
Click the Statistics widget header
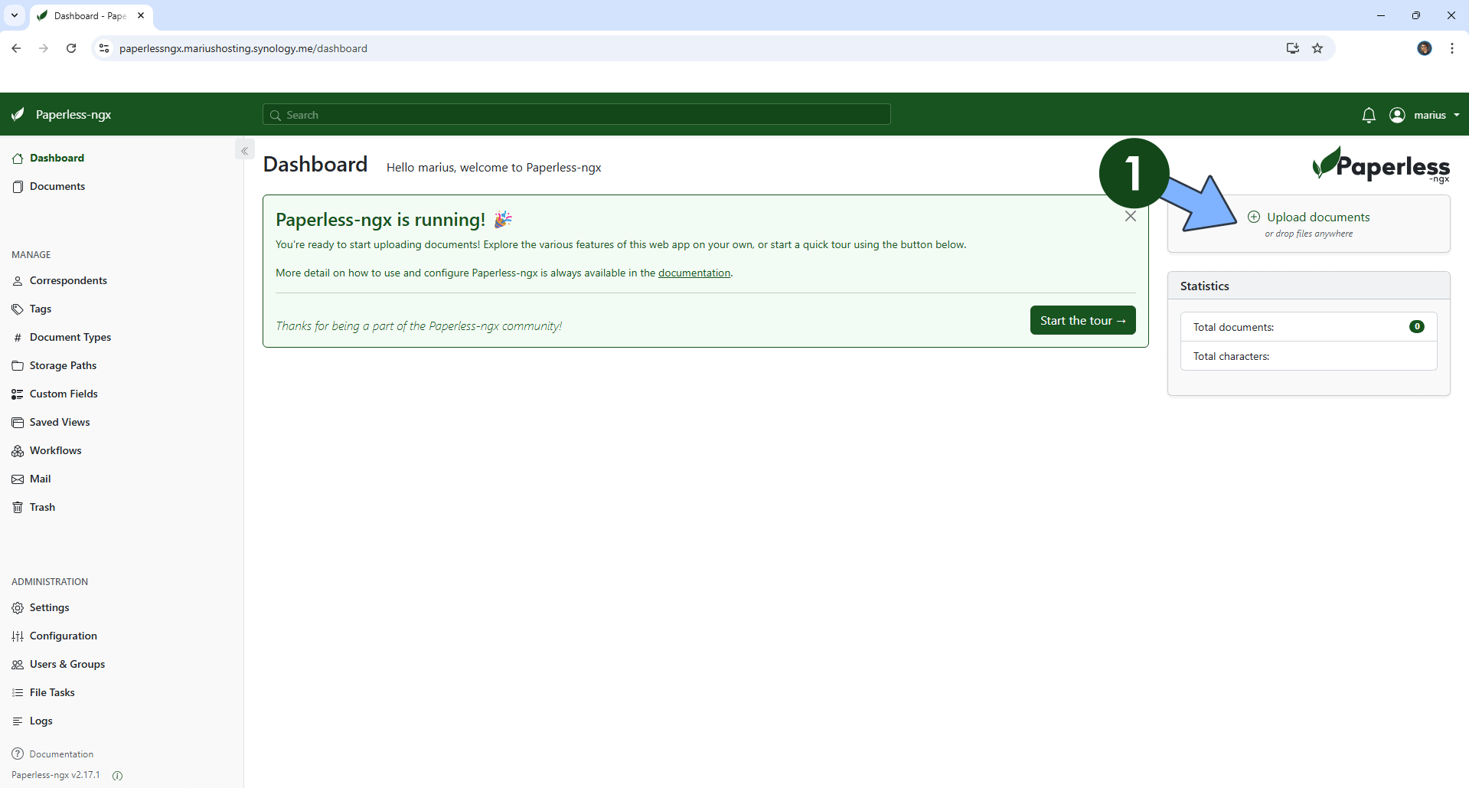(1309, 286)
